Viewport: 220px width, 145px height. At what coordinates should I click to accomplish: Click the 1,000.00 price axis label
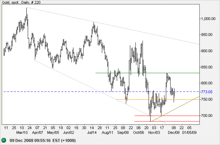pyautogui.click(x=208, y=19)
